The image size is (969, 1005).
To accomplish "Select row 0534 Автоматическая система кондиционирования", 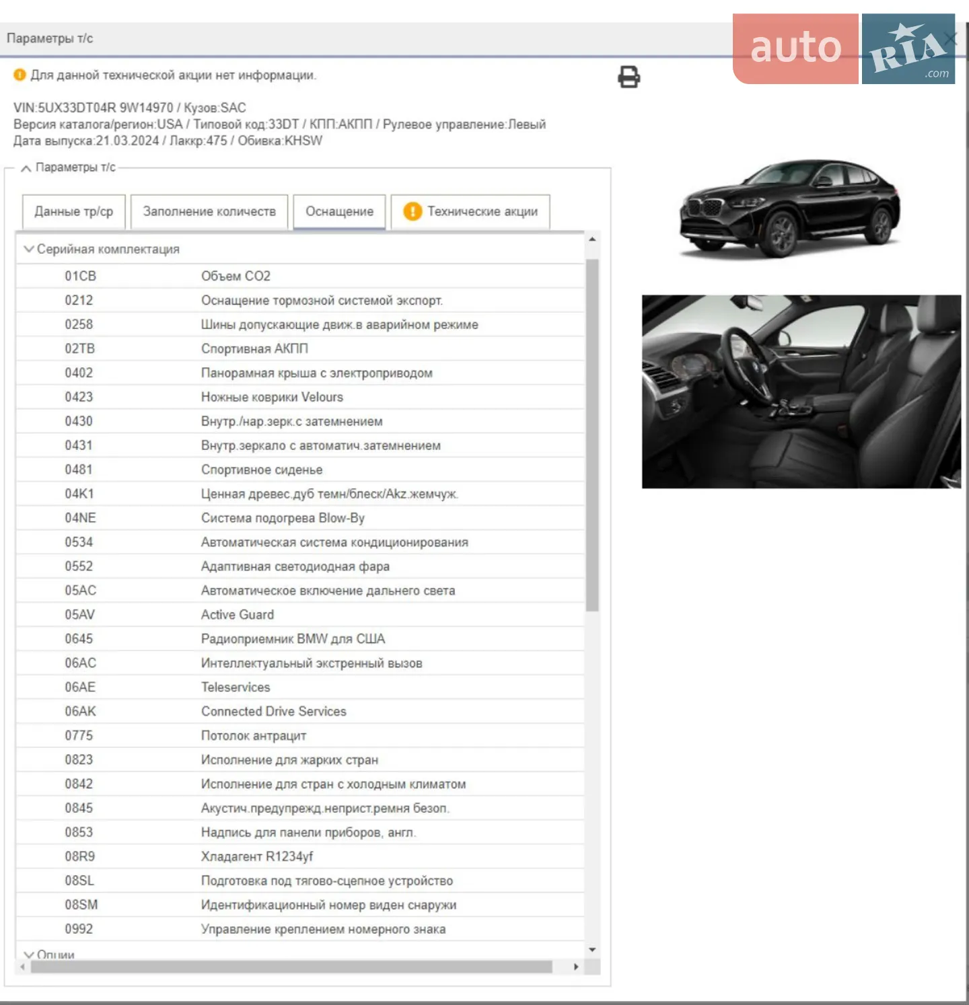I will 300,542.
